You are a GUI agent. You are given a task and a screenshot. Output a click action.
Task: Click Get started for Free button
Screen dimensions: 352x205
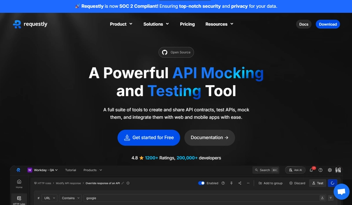[149, 138]
